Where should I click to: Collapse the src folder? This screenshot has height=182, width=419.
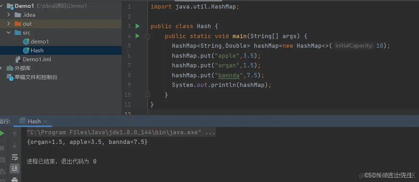coord(9,32)
